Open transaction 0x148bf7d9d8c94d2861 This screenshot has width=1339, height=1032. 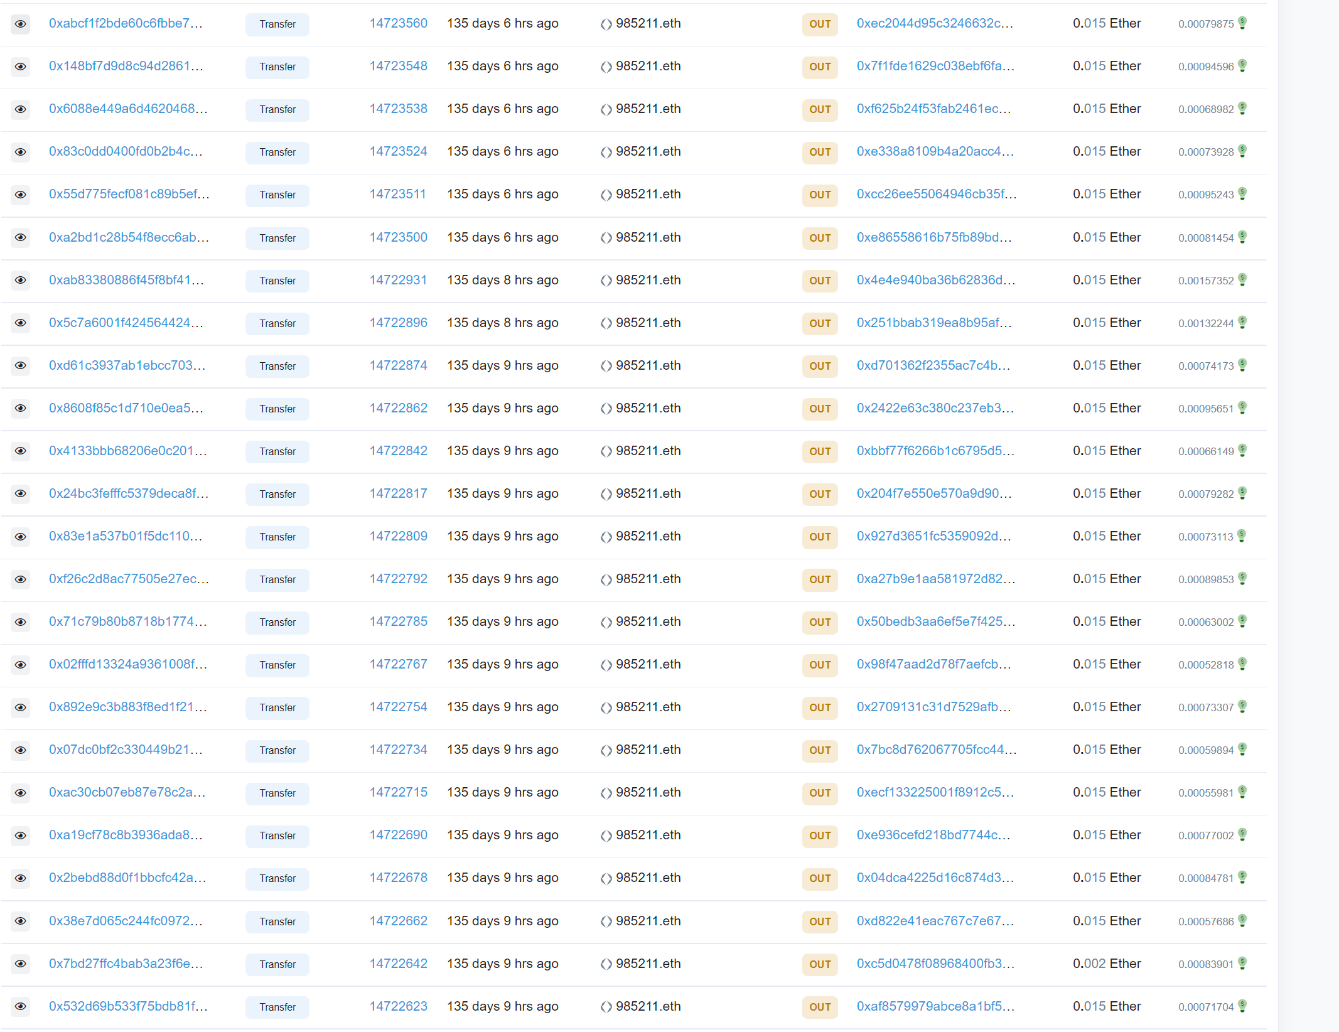126,66
